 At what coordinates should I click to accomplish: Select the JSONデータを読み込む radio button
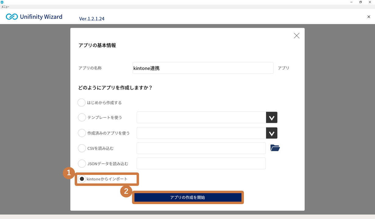82,164
